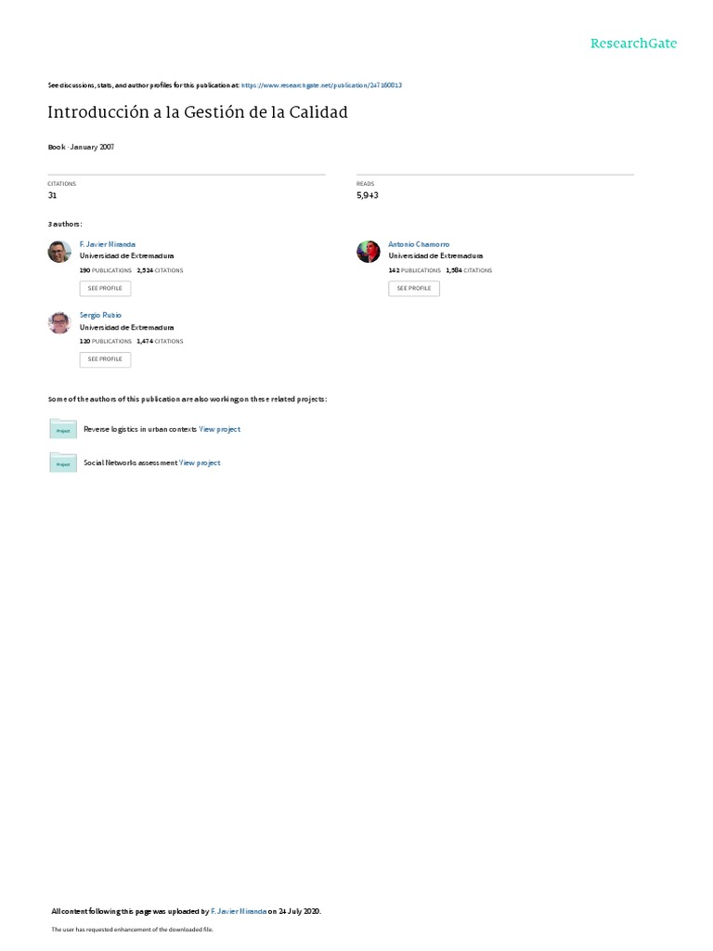The height and width of the screenshot is (951, 713).
Task: Click the title Introducción a la Gestión de la Calidad
Action: [198, 112]
